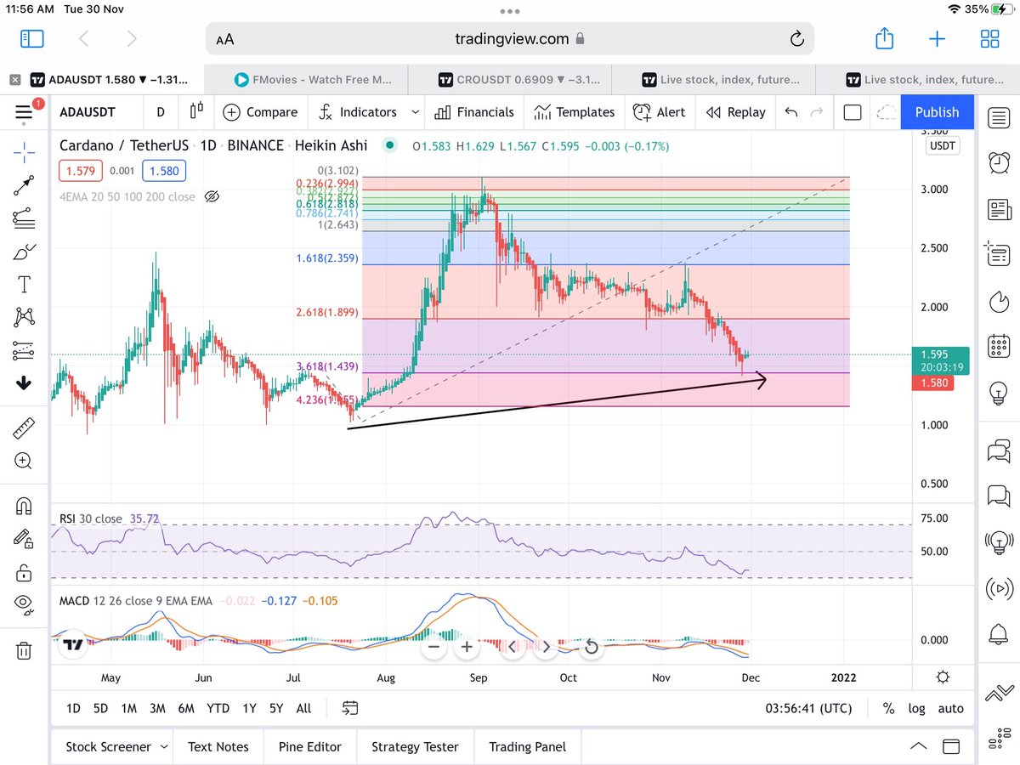The image size is (1020, 765).
Task: Start bar Replay mode
Action: [x=735, y=111]
